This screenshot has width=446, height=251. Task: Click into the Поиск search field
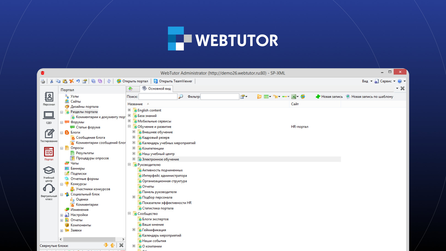tap(158, 97)
